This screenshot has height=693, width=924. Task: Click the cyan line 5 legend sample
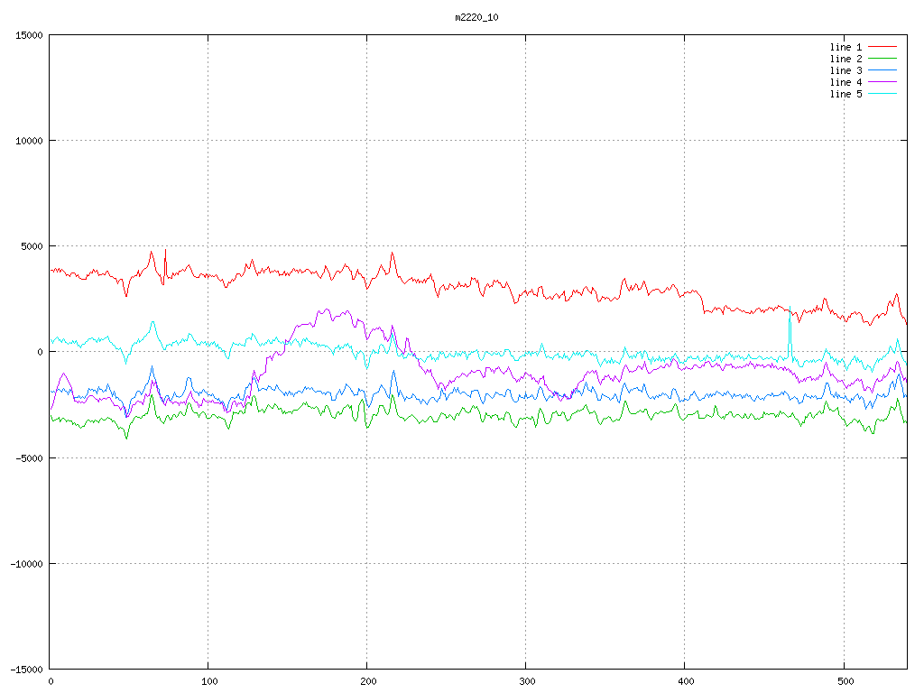(882, 94)
